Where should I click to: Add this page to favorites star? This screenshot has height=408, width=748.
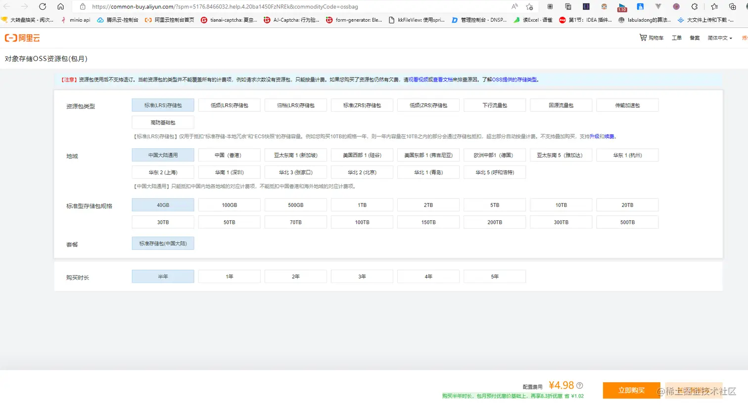tap(529, 6)
